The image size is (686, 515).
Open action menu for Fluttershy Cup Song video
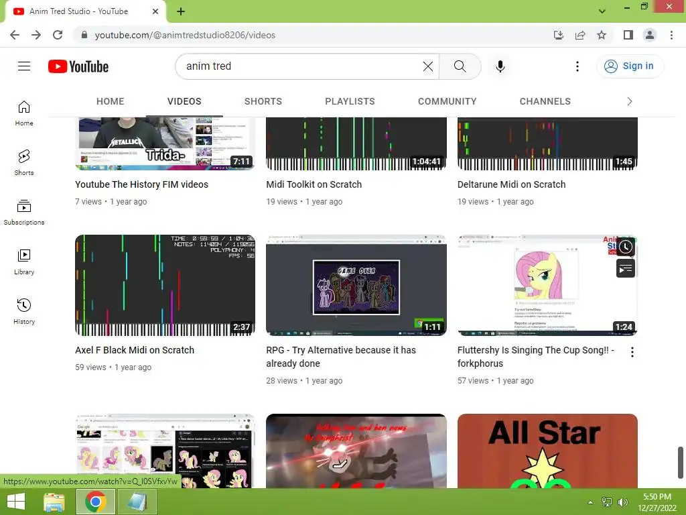coord(632,352)
